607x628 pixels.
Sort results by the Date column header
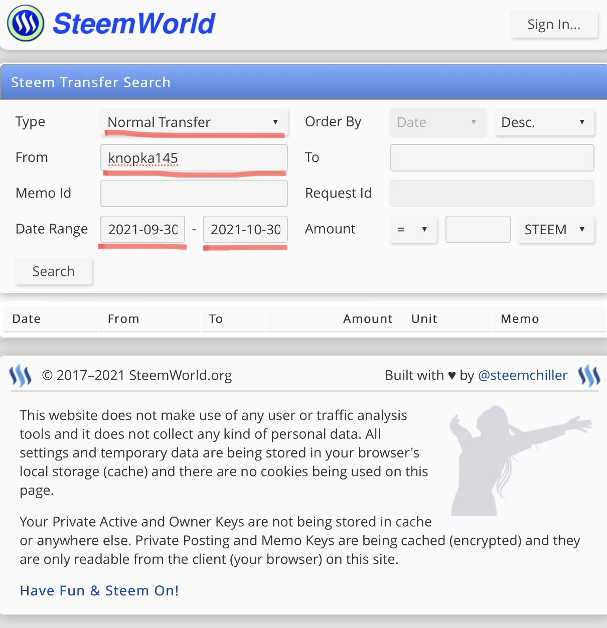click(x=27, y=319)
